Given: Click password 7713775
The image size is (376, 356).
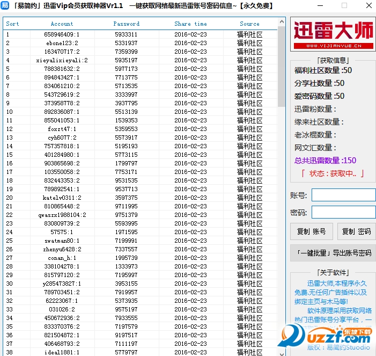Looking at the screenshot, I should point(127,77).
